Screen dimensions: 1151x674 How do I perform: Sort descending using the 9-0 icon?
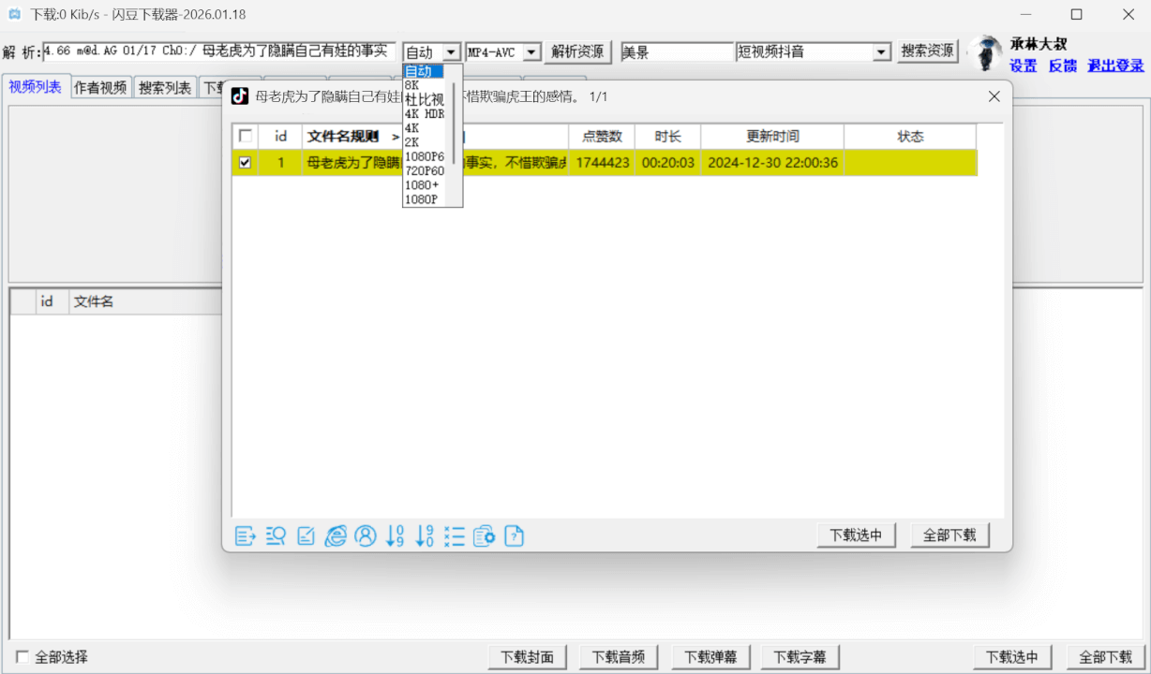[425, 536]
